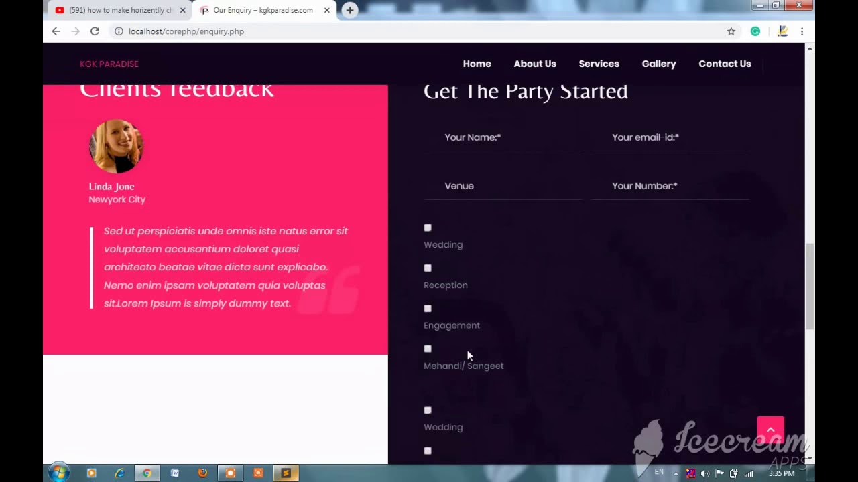Screen dimensions: 858x482
Task: Tick the Reception checkbox
Action: click(x=428, y=268)
